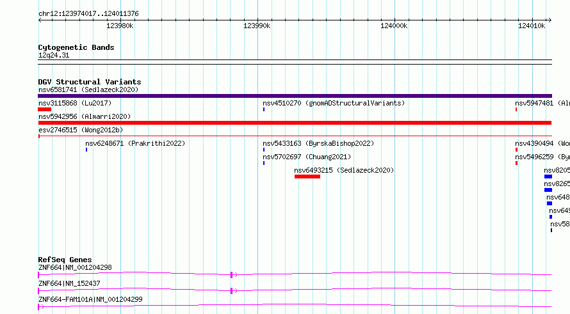Click the nsv5433163 (ByrskaBishop2022) label
This screenshot has height=314, width=570.
(x=318, y=143)
